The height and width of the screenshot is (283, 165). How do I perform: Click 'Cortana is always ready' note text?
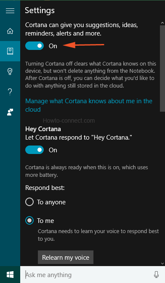coord(87,171)
